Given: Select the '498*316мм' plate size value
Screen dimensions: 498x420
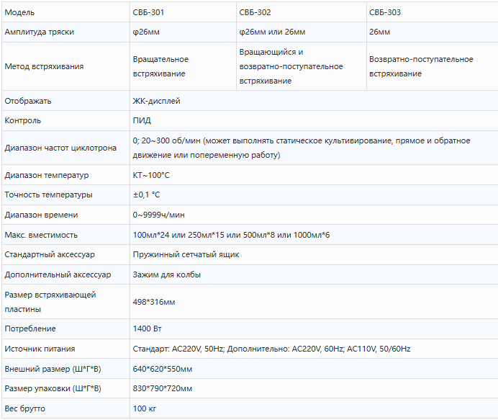Looking at the screenshot, I should pyautogui.click(x=154, y=302).
